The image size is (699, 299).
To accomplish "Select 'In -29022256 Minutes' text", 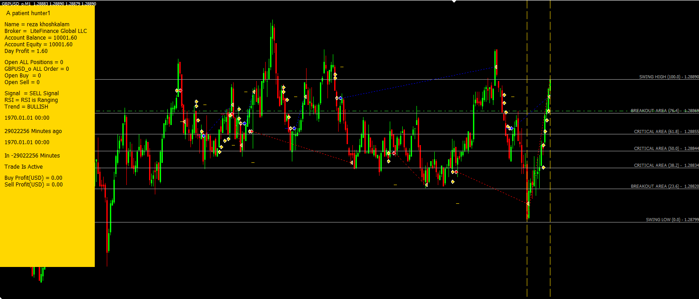I will (x=32, y=156).
